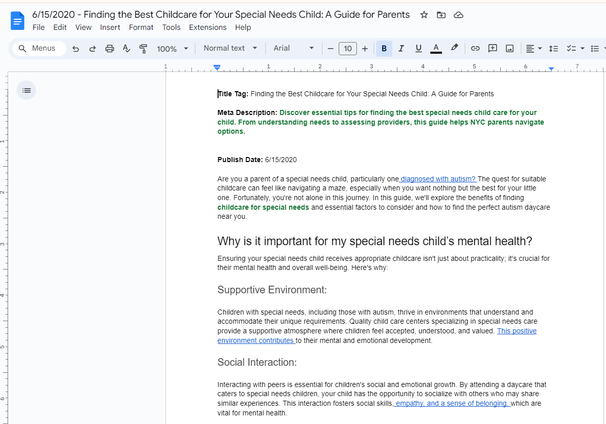This screenshot has width=606, height=424.
Task: Insert a bulleted list
Action: click(x=595, y=48)
